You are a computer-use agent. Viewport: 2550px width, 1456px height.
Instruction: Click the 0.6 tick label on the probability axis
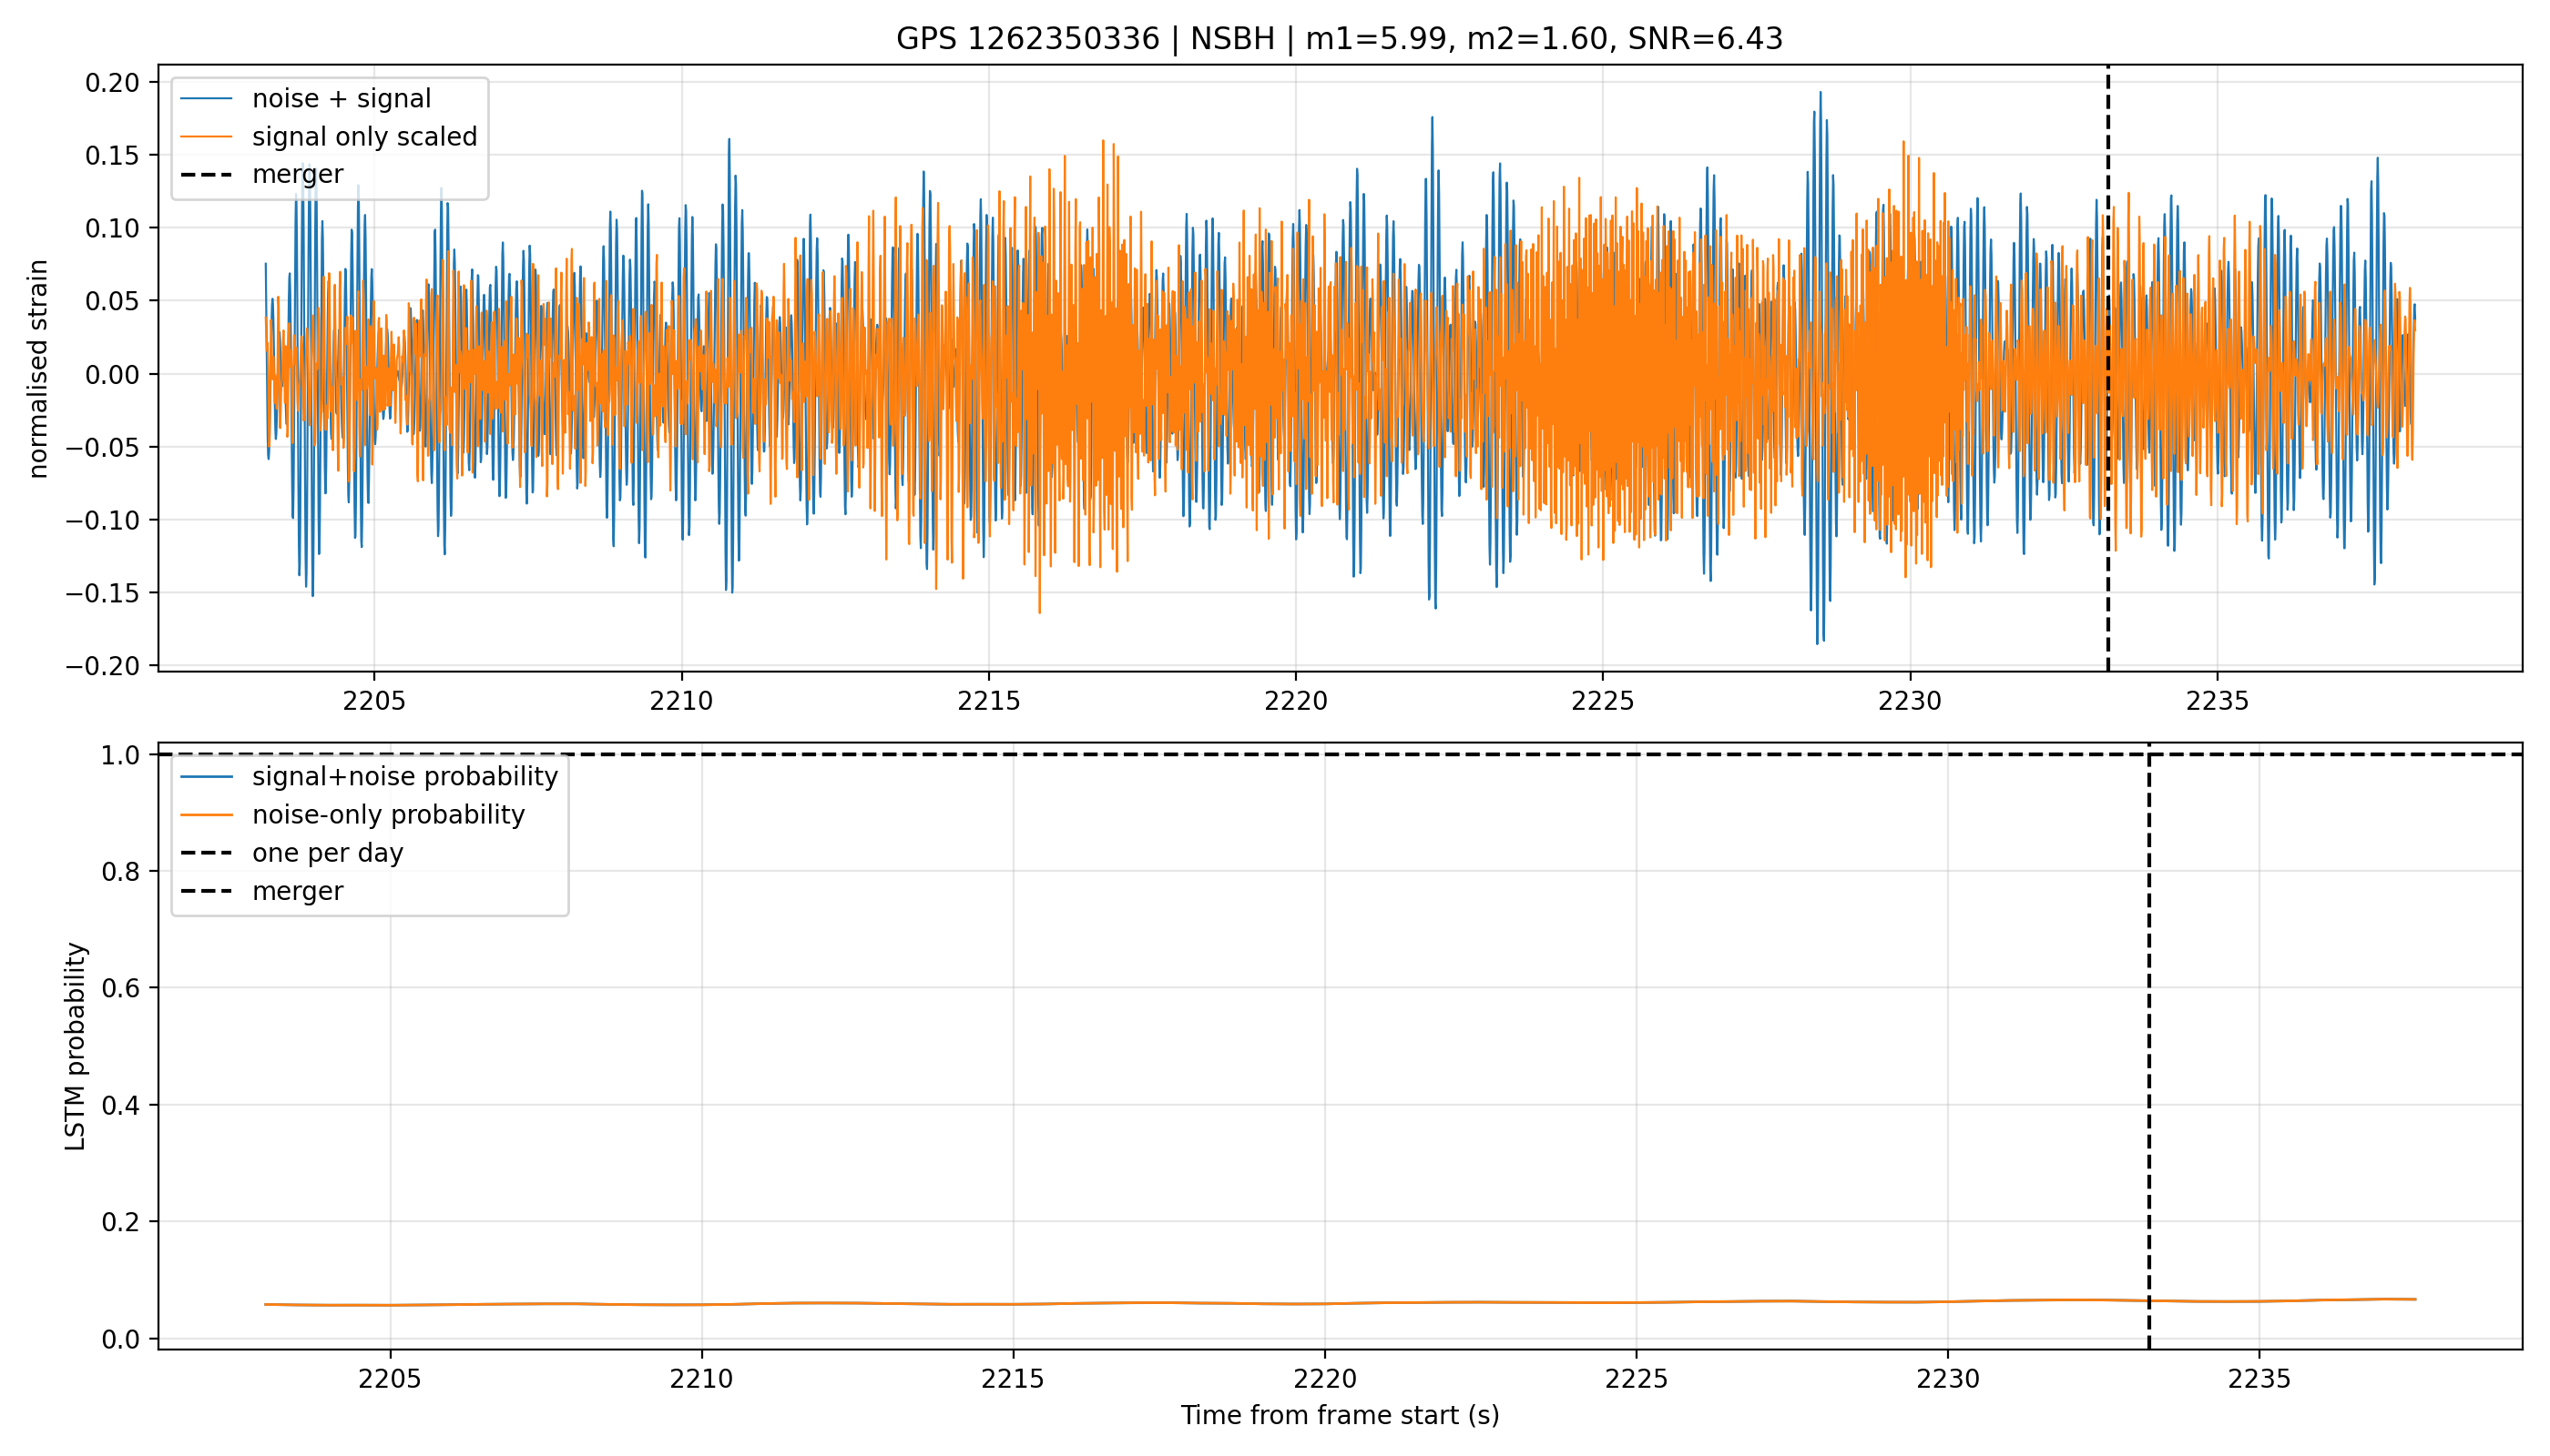[122, 988]
